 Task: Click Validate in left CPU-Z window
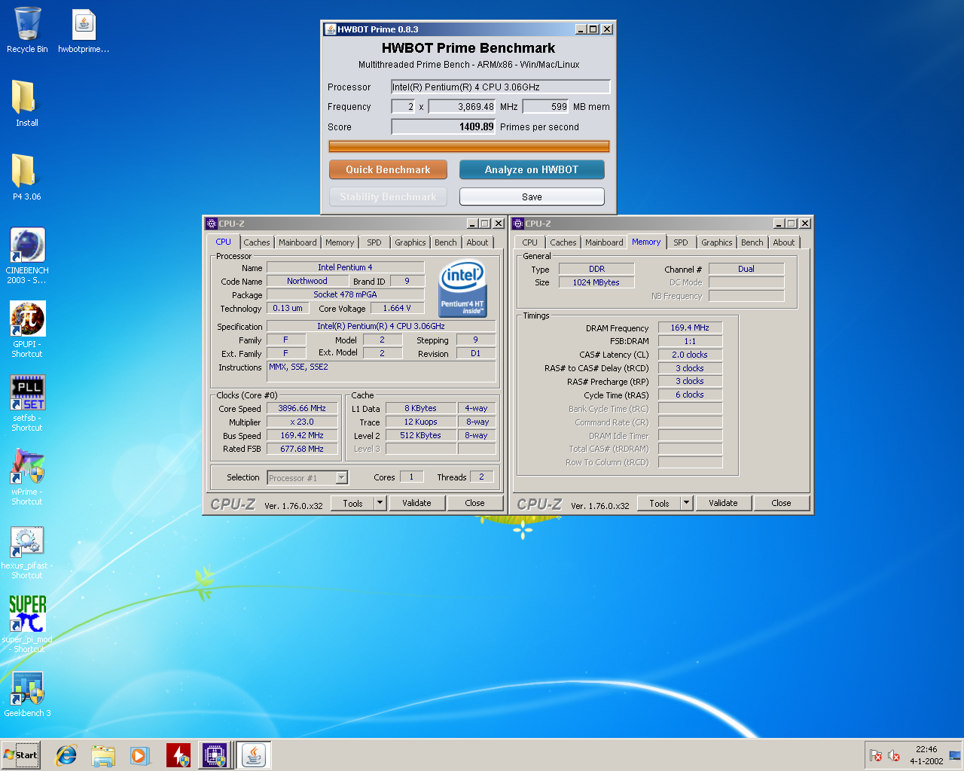tap(416, 503)
